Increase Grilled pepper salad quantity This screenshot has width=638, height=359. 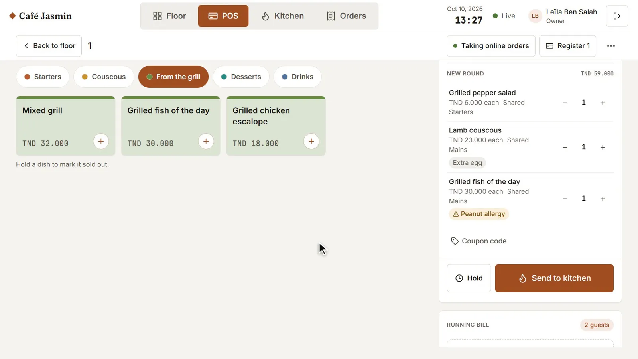click(x=603, y=103)
